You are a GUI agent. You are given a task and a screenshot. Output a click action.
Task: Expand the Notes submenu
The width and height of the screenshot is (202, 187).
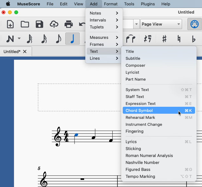point(104,13)
